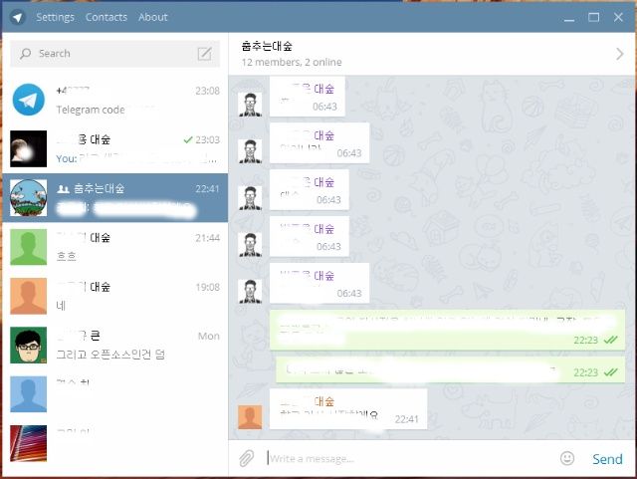Click the orange silhouette avatar in the chat list

28,296
